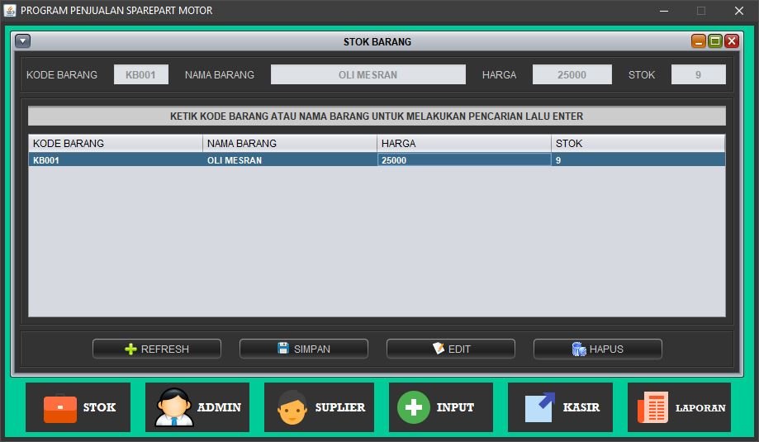
Task: Sort by the NAMA BARANG column header
Action: pos(289,143)
